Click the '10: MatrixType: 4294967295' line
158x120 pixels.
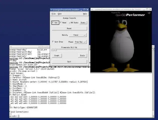(x=23, y=107)
